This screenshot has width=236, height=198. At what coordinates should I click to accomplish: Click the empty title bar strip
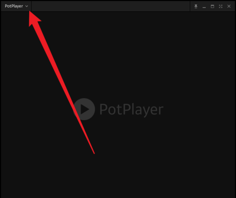(x=110, y=6)
